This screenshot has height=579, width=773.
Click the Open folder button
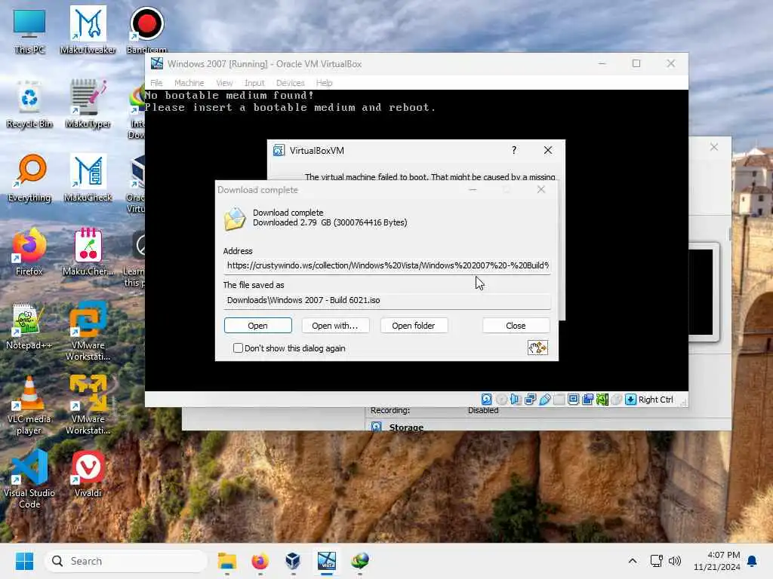pyautogui.click(x=413, y=326)
